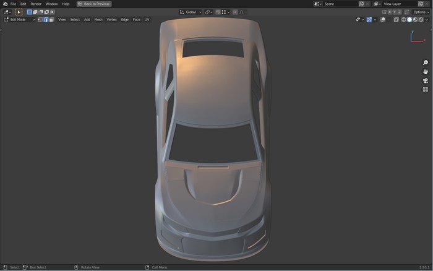Open the Render menu

[x=36, y=4]
